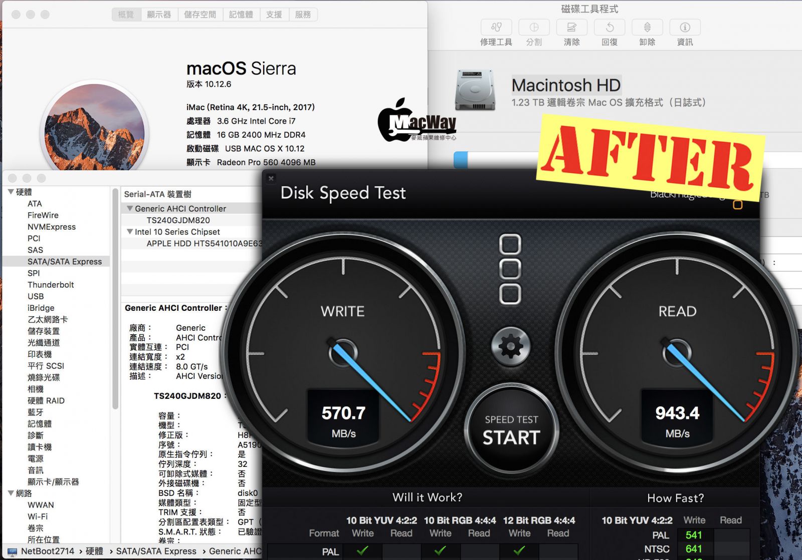Click the NetBoot2714 computer icon in path bar
The image size is (802, 560).
click(x=12, y=551)
